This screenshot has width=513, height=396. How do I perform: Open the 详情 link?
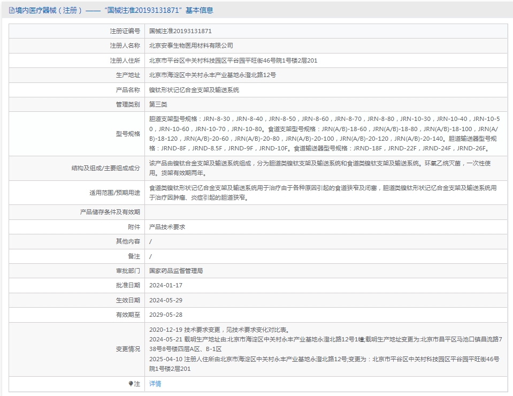[155, 384]
